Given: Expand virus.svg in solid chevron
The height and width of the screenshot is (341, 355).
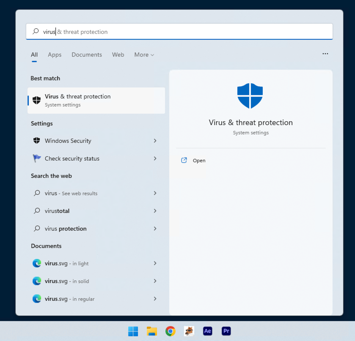Looking at the screenshot, I should (155, 281).
